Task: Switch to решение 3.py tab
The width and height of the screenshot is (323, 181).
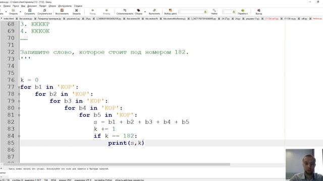Action: pos(74,19)
